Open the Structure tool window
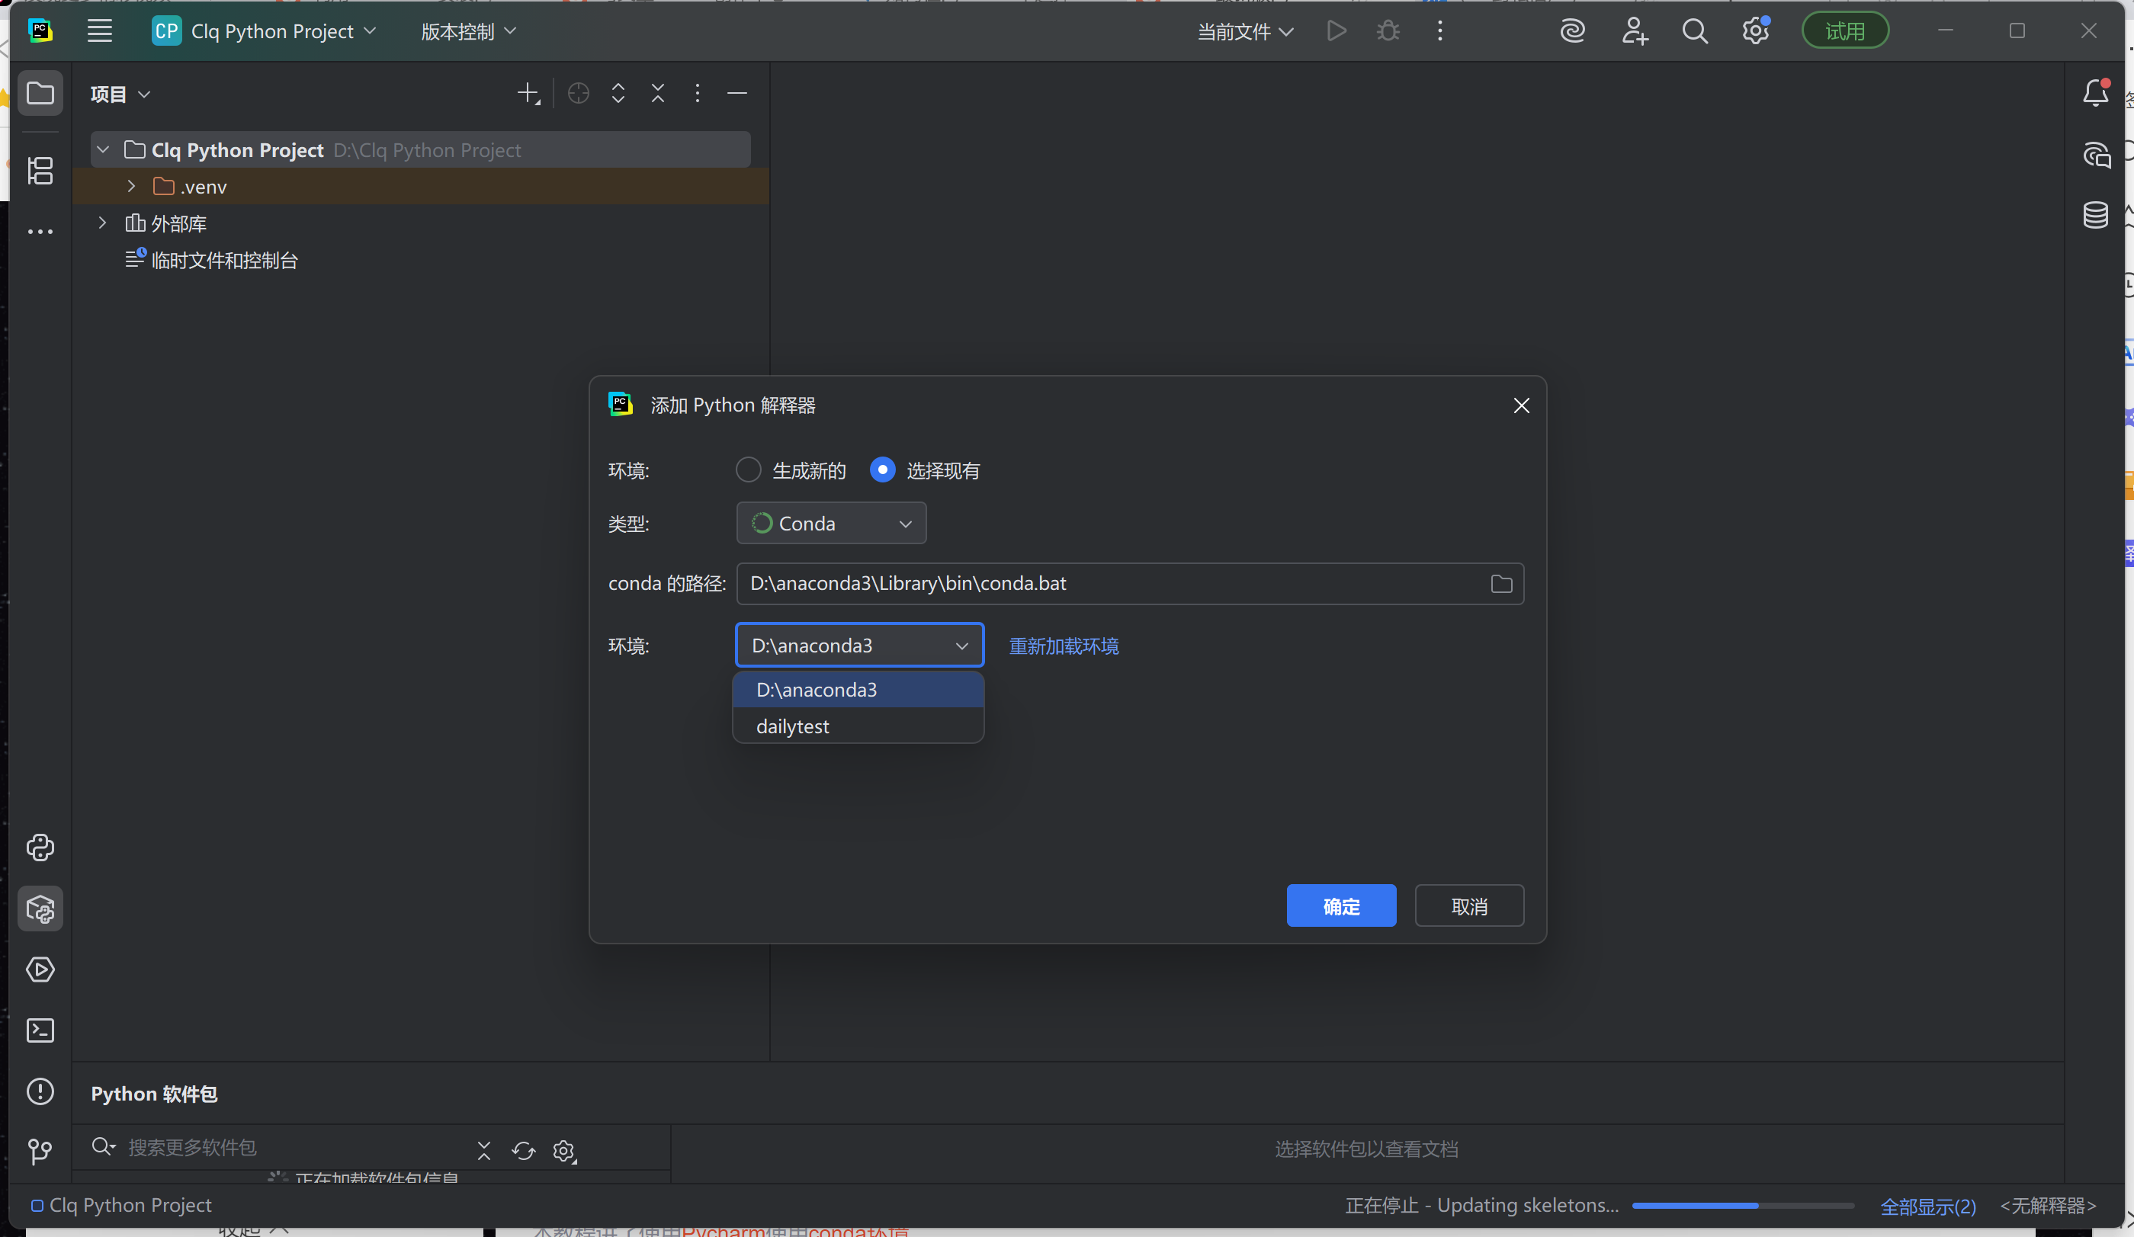This screenshot has height=1237, width=2134. (40, 170)
